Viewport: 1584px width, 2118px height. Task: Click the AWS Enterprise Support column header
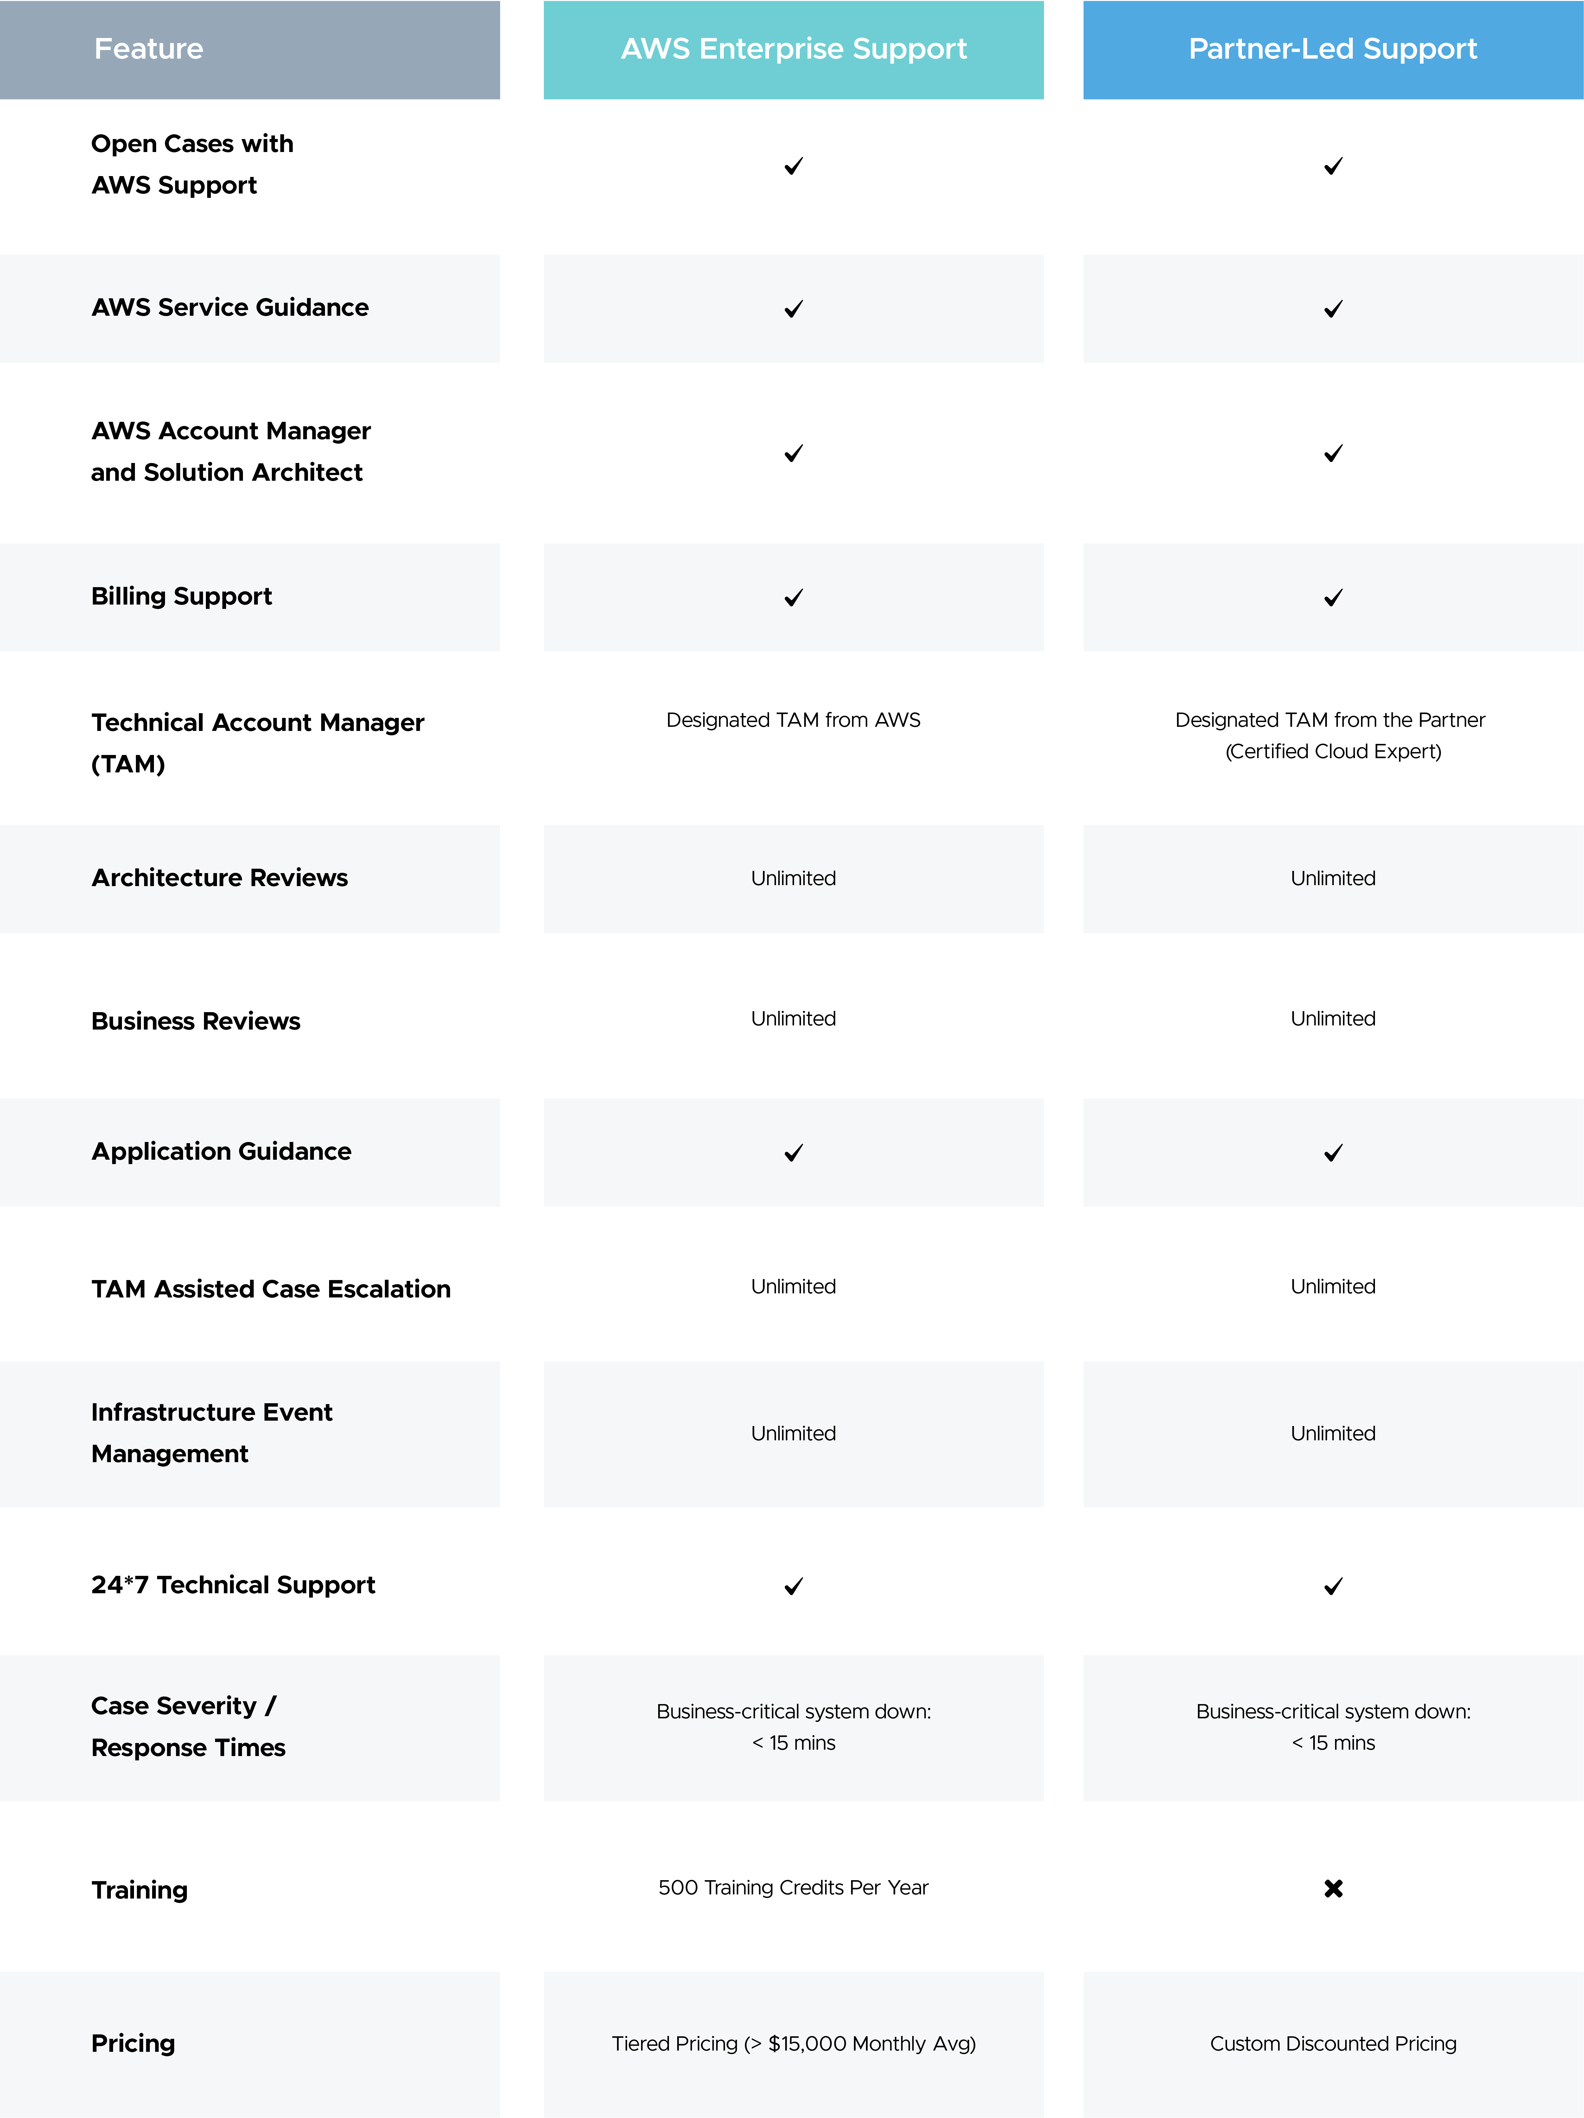pos(793,49)
